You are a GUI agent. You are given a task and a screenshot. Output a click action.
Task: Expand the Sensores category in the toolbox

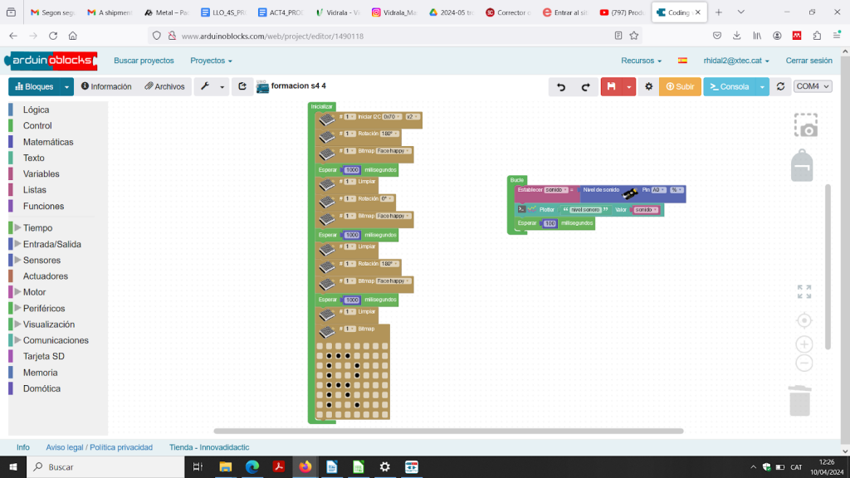pos(42,260)
